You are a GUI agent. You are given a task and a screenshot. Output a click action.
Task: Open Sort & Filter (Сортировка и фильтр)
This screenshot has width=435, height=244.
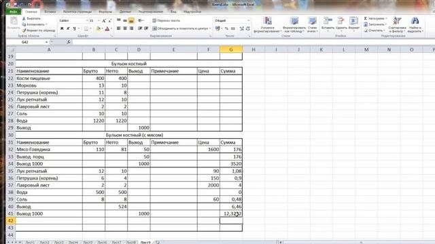[x=397, y=24]
